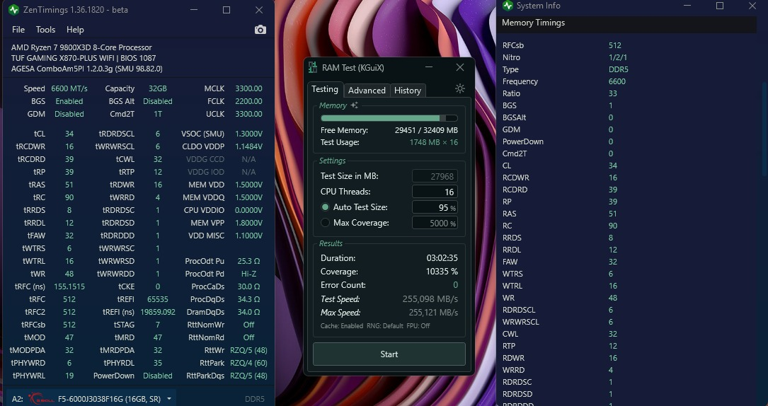Click the Error Count value 0
The image size is (768, 406).
[456, 284]
